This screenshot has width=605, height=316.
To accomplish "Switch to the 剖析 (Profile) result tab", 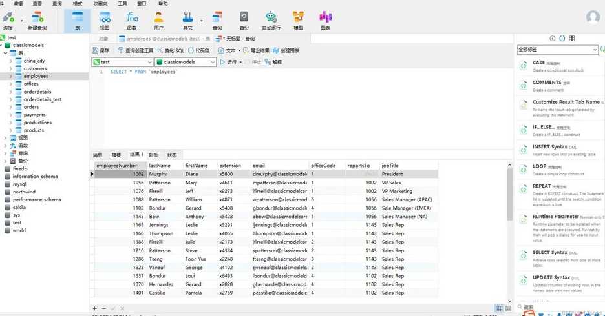I will pos(153,155).
